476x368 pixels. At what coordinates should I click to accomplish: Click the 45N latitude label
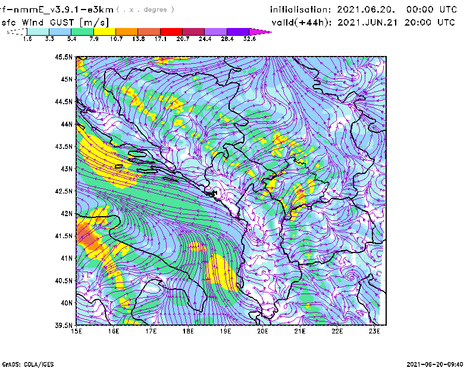tap(67, 79)
